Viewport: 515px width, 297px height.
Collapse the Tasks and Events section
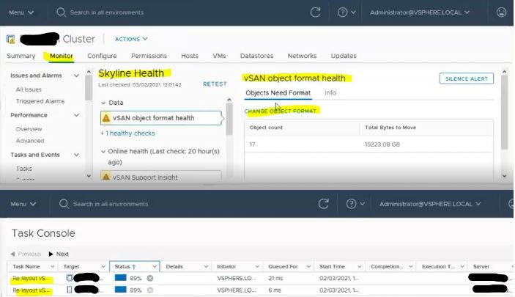76,155
